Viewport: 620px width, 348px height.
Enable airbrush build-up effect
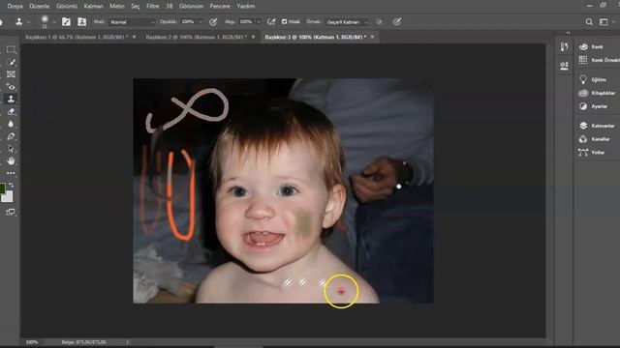(271, 21)
